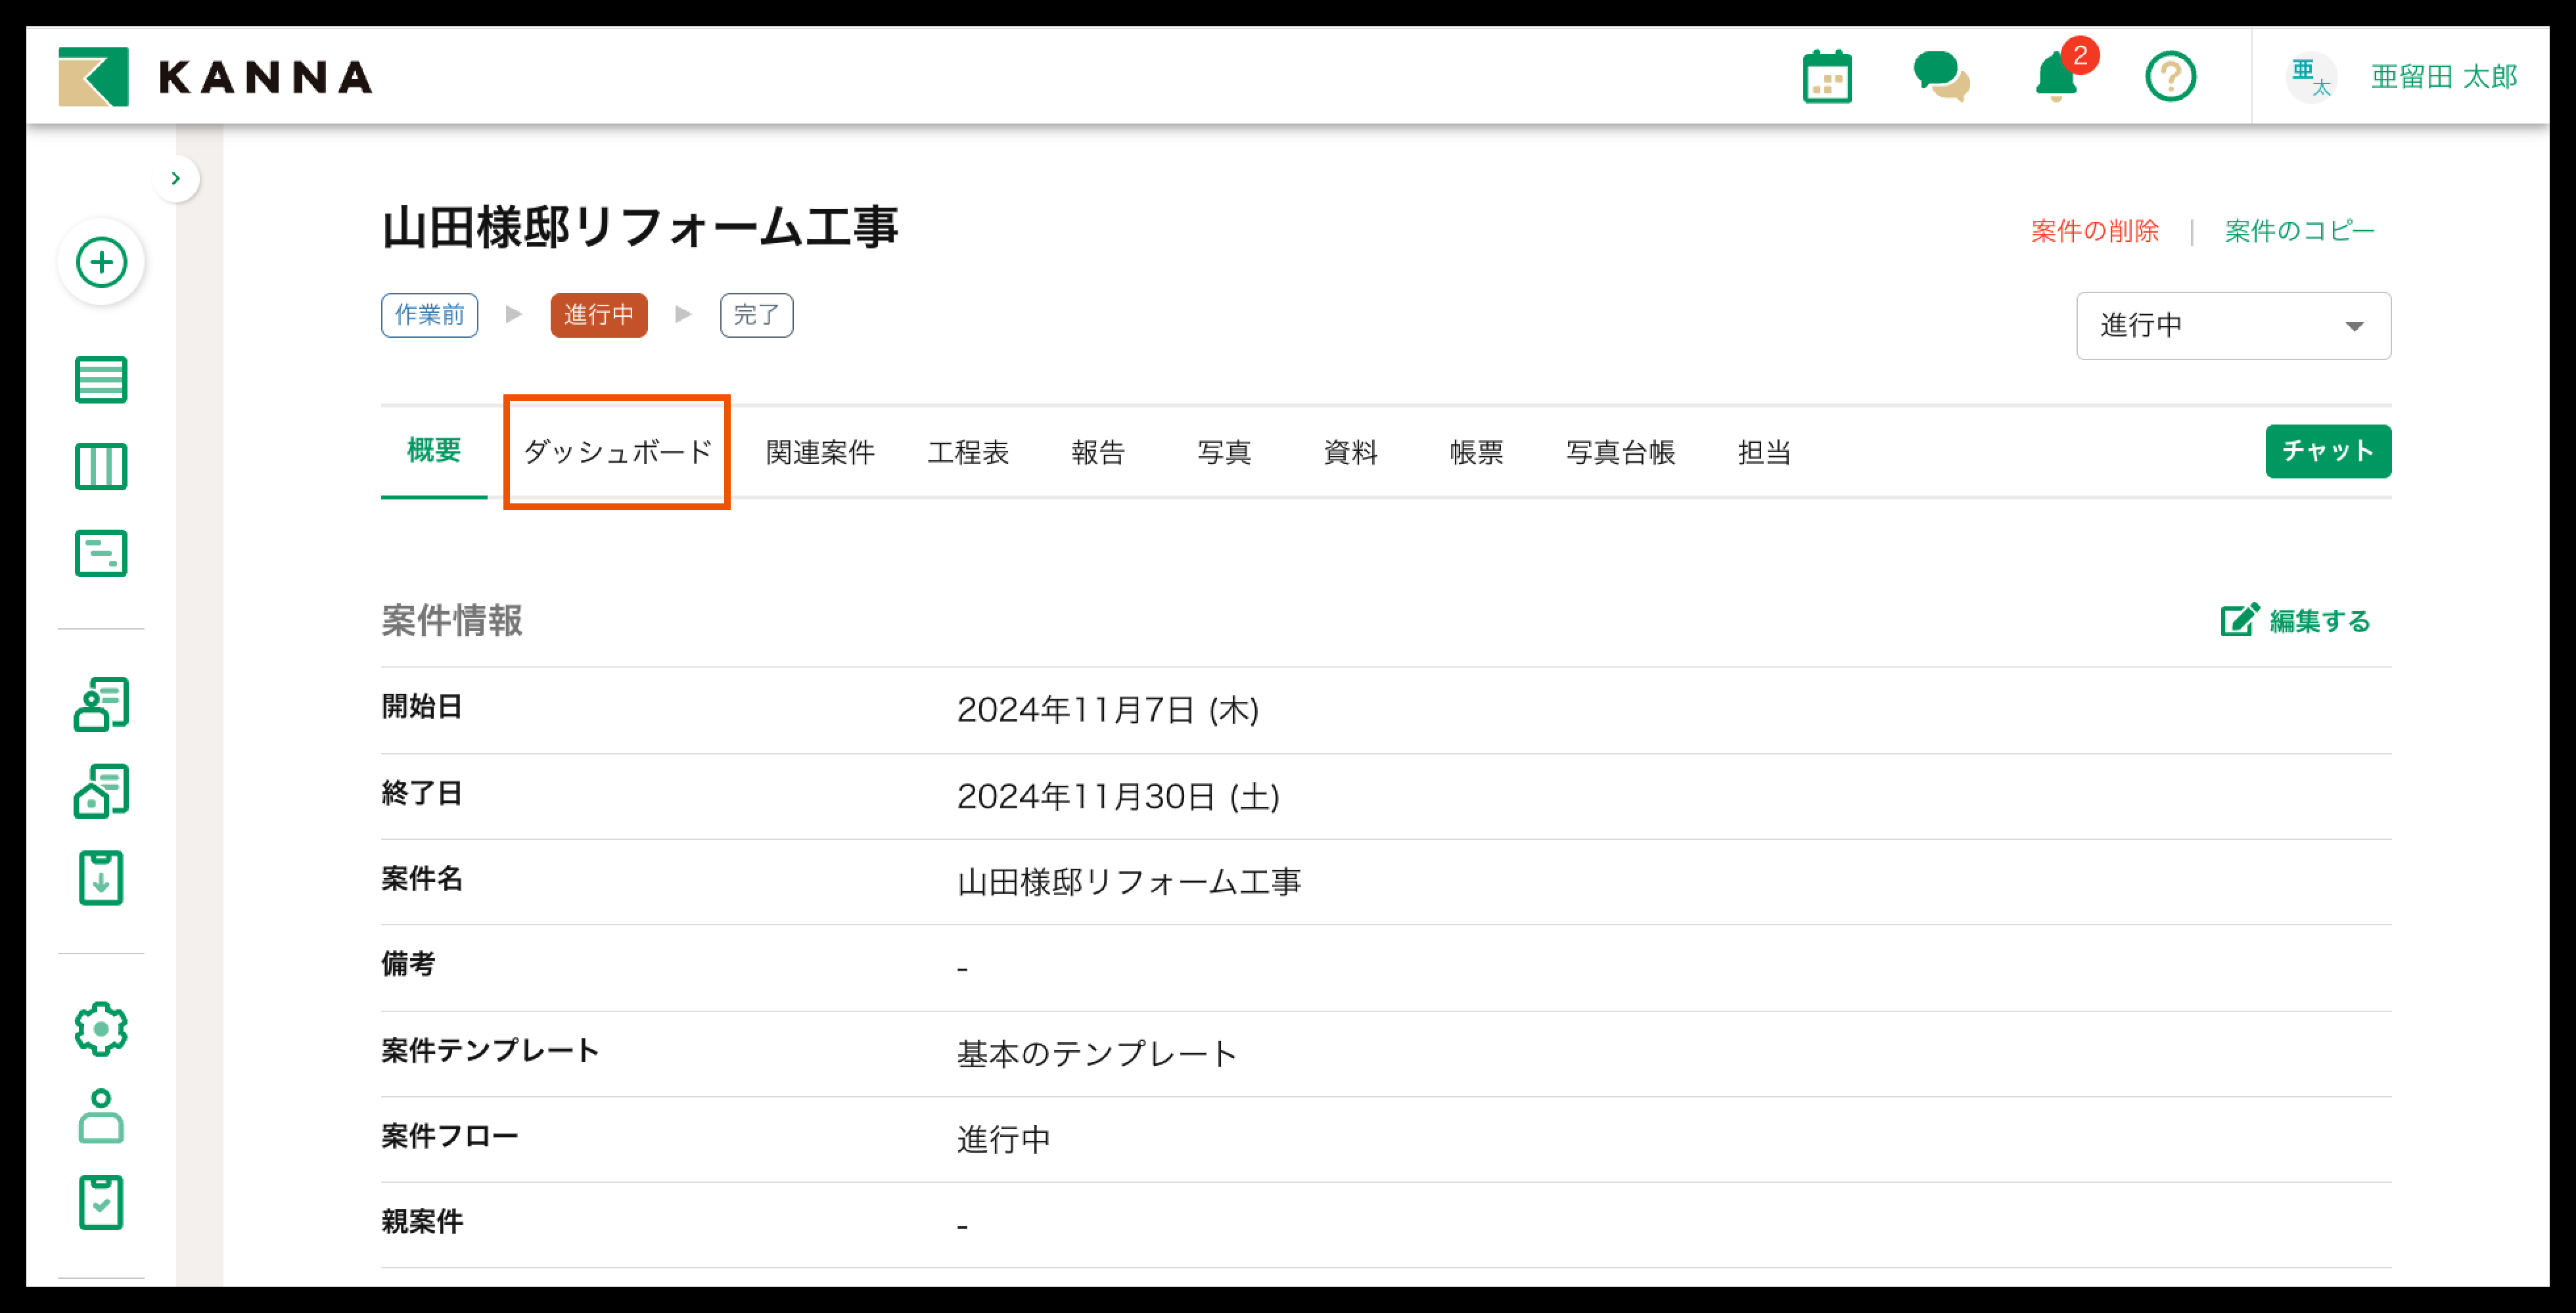
Task: Set status to 完了
Action: pos(756,315)
